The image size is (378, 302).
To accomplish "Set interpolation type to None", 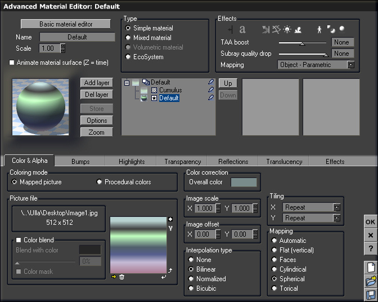I will tap(191, 260).
